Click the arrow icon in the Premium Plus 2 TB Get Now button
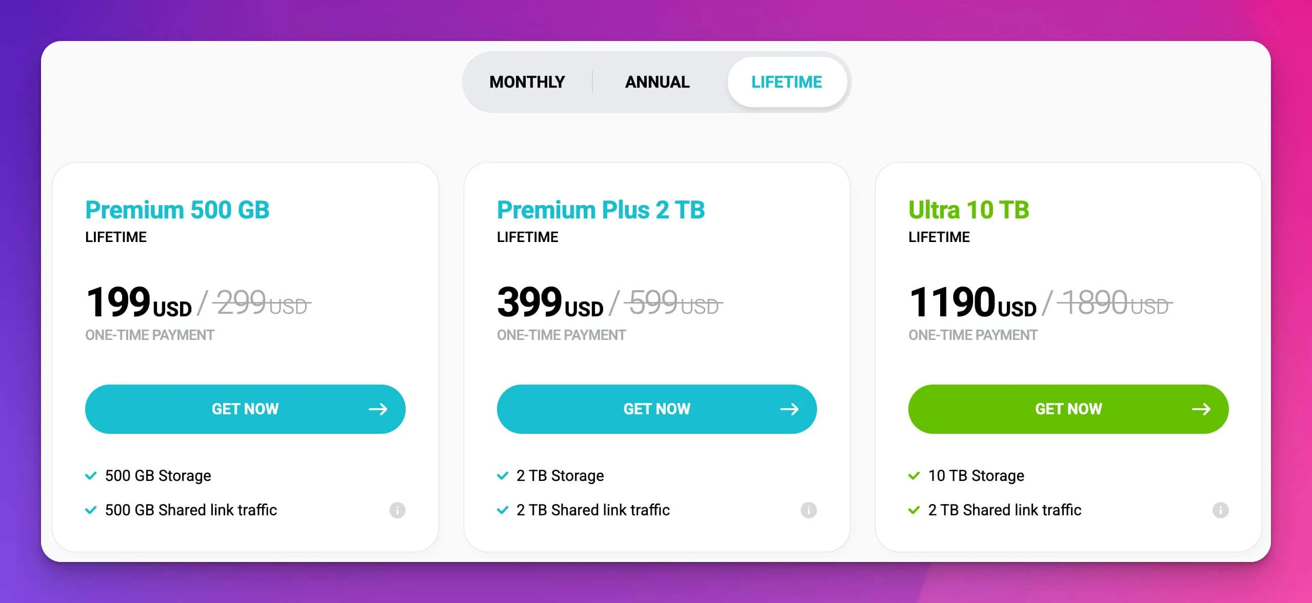Viewport: 1312px width, 603px height. coord(790,409)
